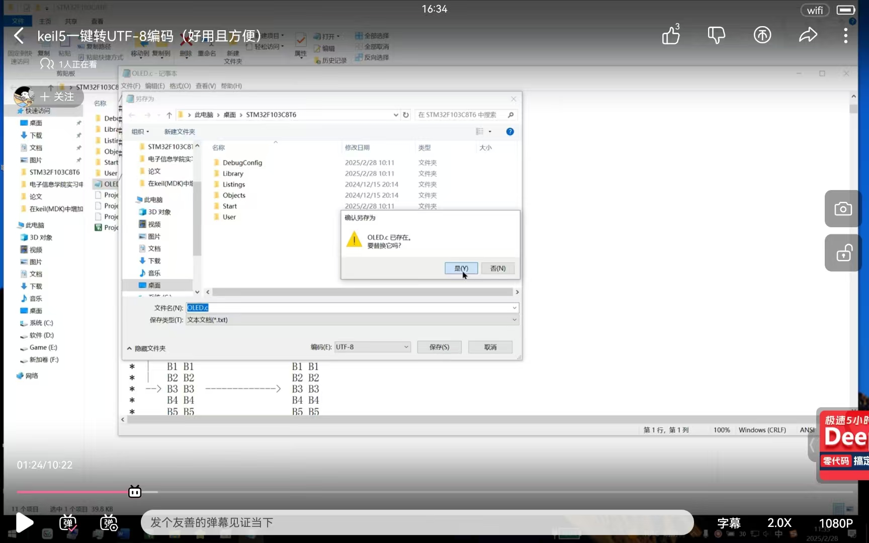Viewport: 869px width, 543px height.
Task: Tap the coin upload circle icon
Action: [762, 35]
